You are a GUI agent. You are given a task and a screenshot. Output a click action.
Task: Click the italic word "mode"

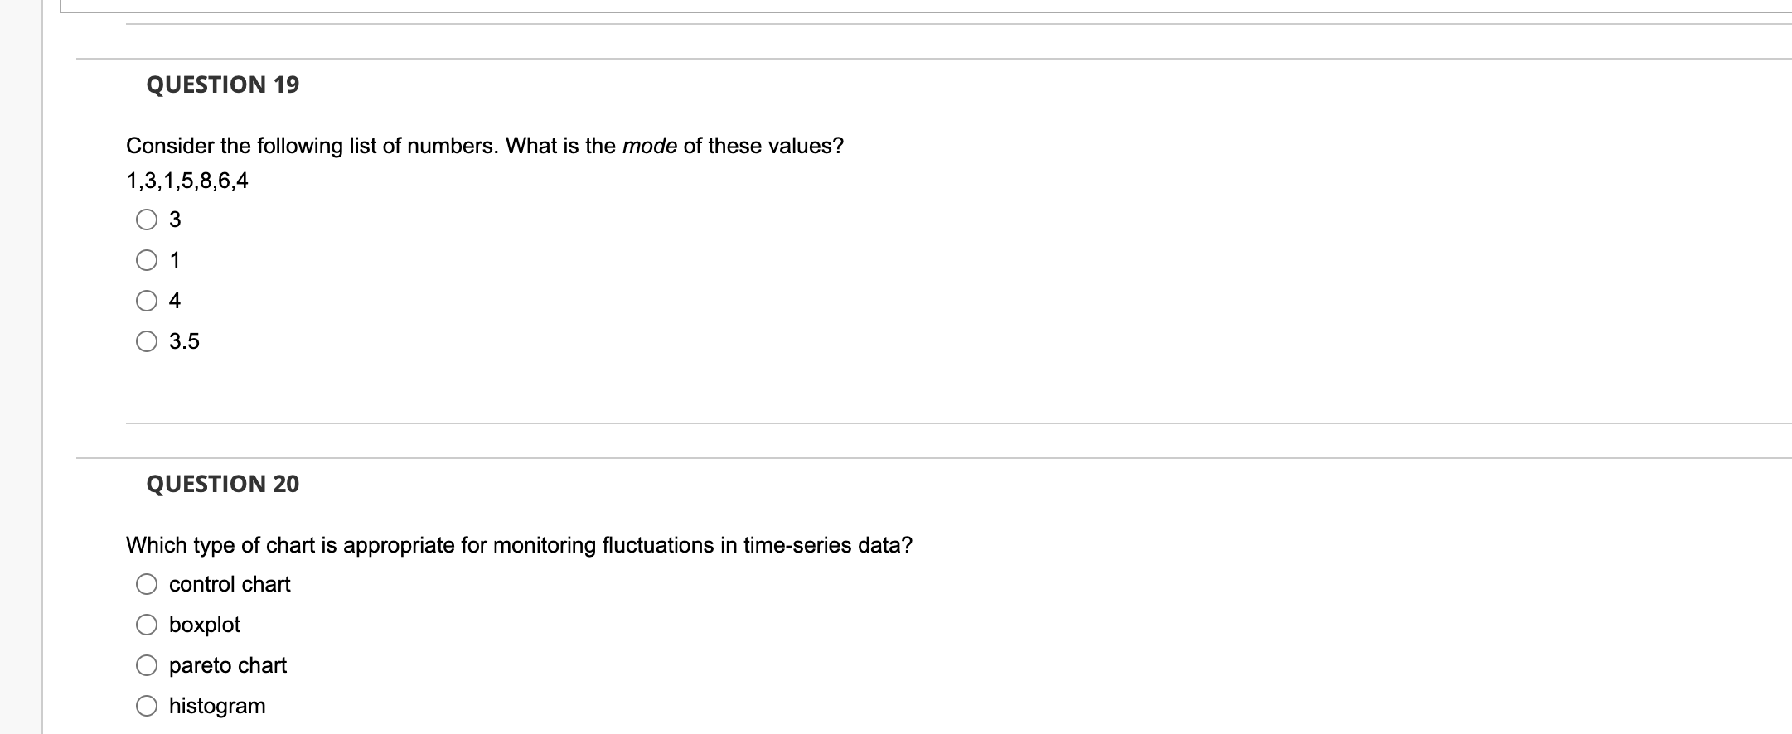[x=650, y=147]
